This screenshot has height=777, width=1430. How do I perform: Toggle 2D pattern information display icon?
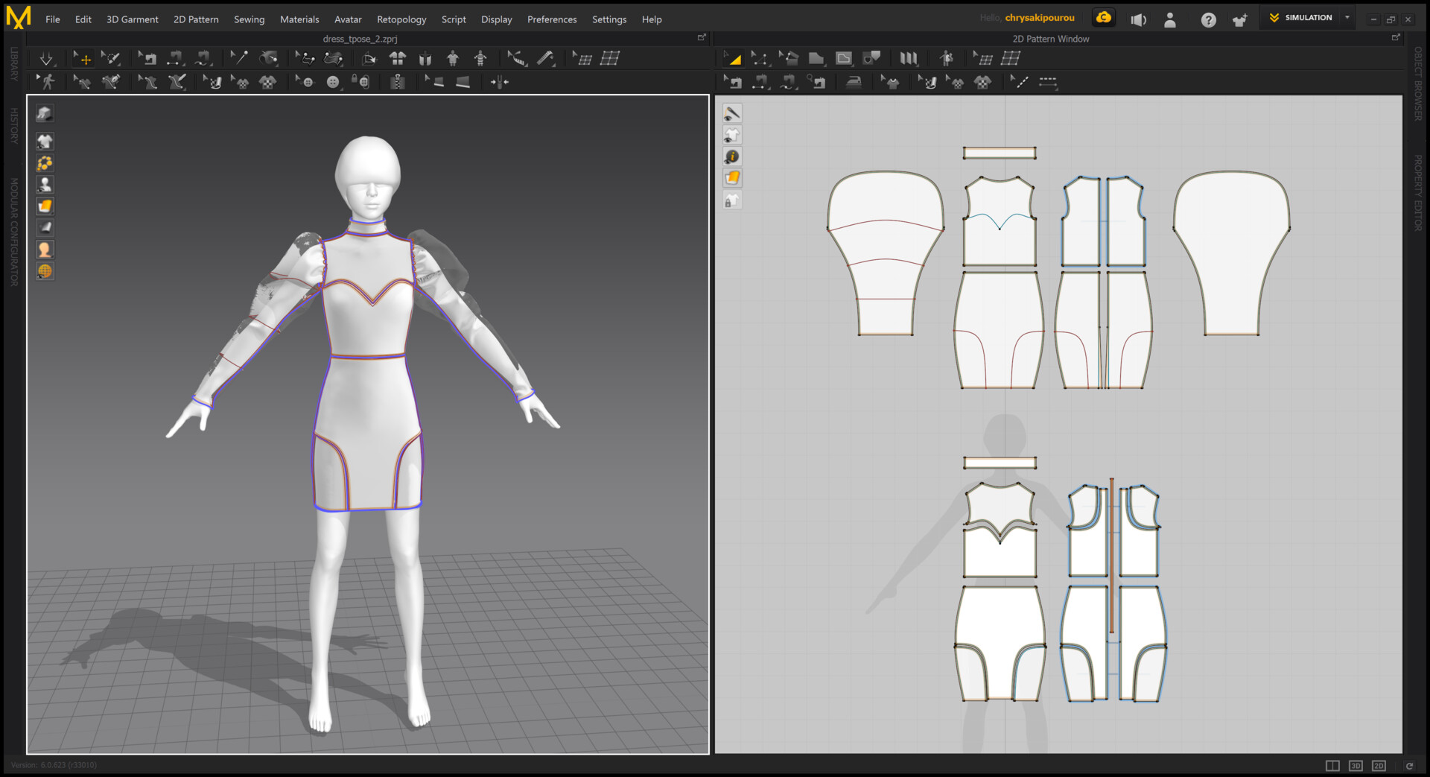pyautogui.click(x=732, y=156)
